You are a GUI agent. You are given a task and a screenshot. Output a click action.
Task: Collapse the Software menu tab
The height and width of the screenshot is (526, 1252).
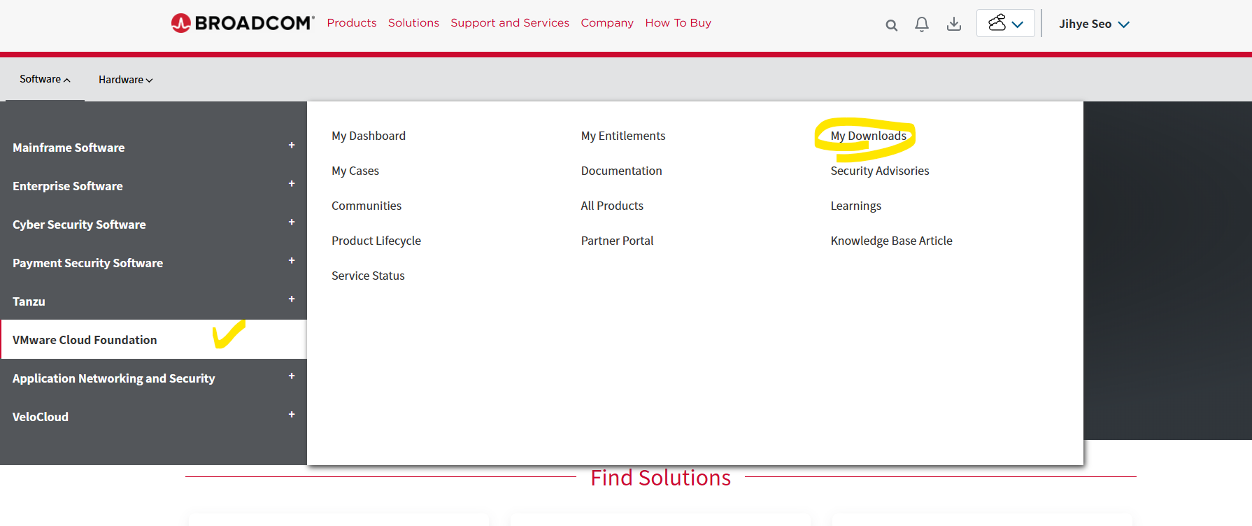(45, 79)
